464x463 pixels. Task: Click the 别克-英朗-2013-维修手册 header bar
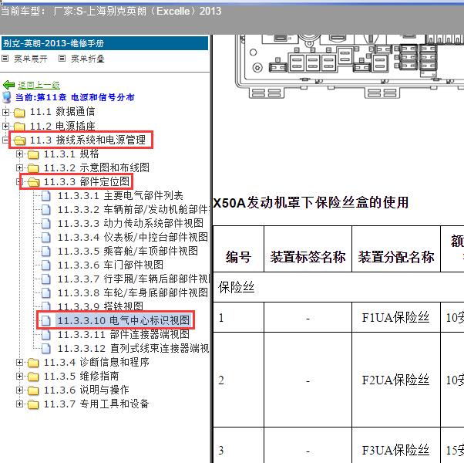tap(105, 43)
